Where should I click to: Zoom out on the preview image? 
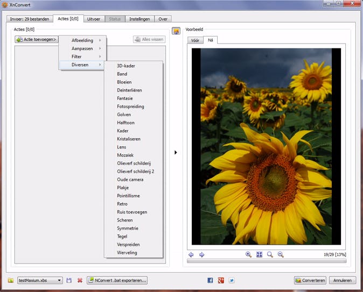click(281, 254)
